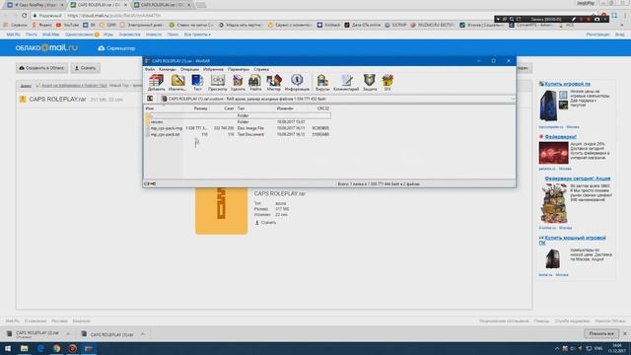
Task: Click the WinRAR Delete (Удалить) icon
Action: point(238,83)
